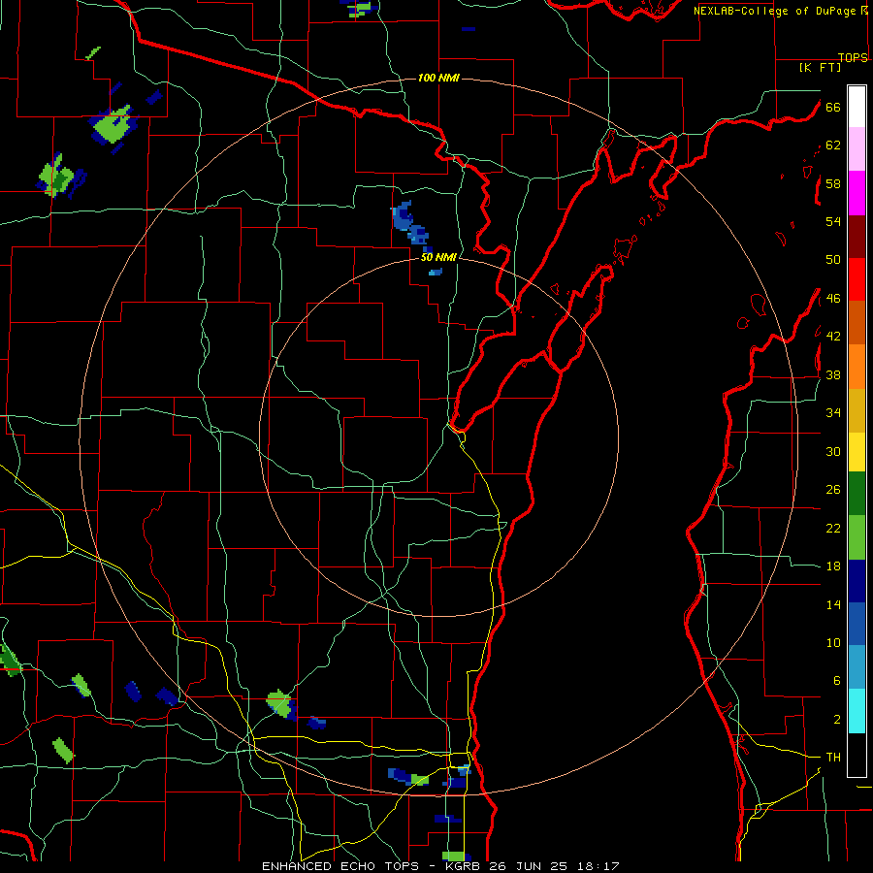Click the "18" scale value in the legend
The width and height of the screenshot is (873, 873).
tap(833, 566)
